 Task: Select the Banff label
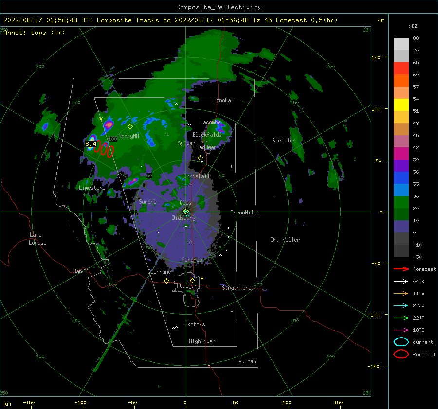click(80, 271)
